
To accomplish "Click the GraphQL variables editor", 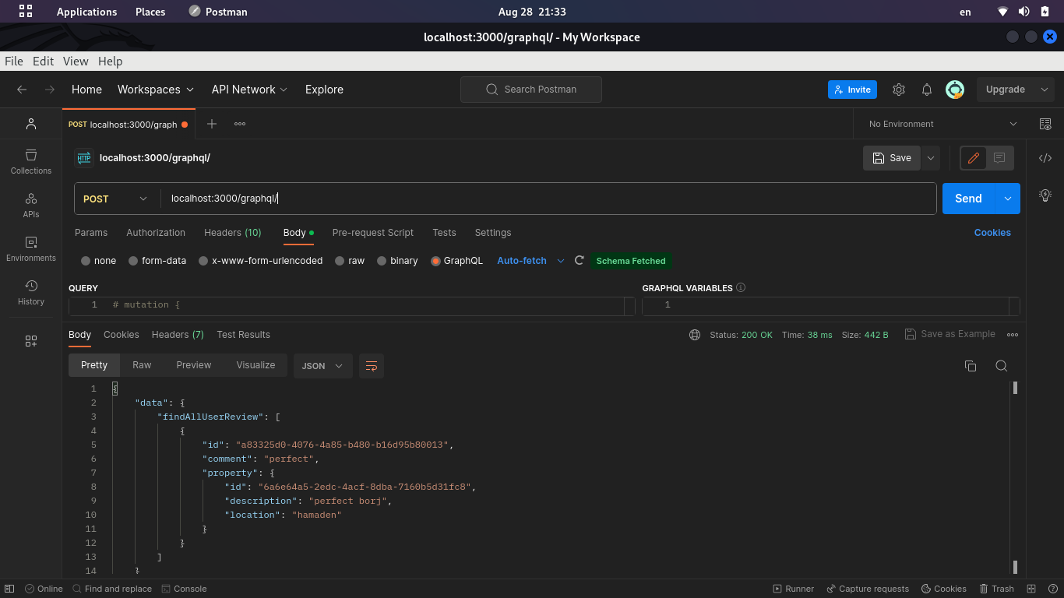I will pos(831,305).
